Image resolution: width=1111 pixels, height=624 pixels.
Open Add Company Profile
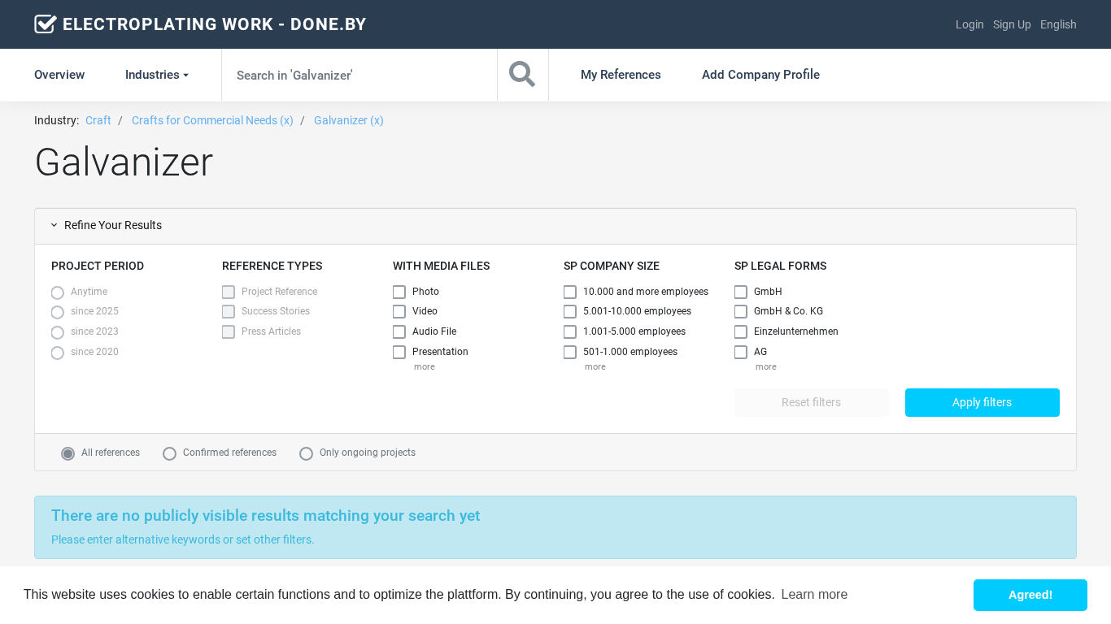760,75
